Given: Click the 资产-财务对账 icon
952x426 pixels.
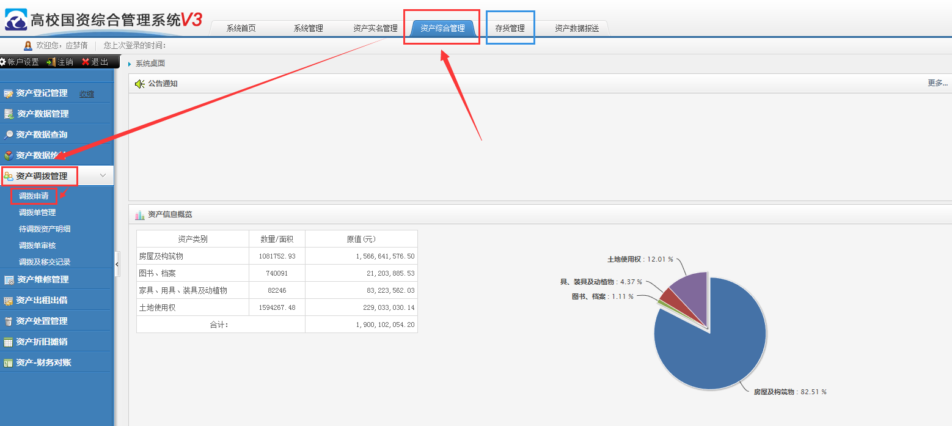Looking at the screenshot, I should (x=9, y=363).
